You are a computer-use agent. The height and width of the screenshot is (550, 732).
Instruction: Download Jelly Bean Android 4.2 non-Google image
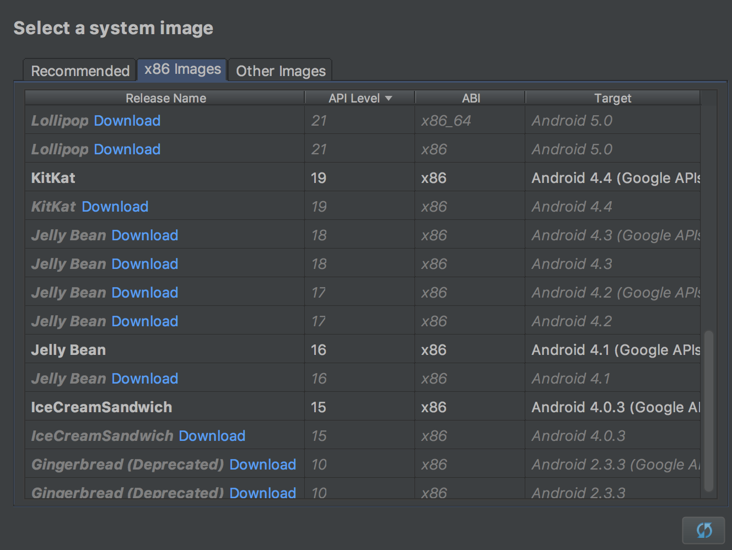pyautogui.click(x=144, y=321)
